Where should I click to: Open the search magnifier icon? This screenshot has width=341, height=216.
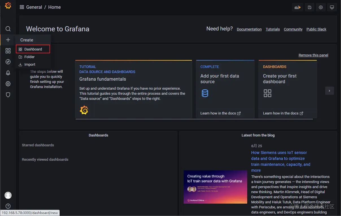click(x=8, y=29)
